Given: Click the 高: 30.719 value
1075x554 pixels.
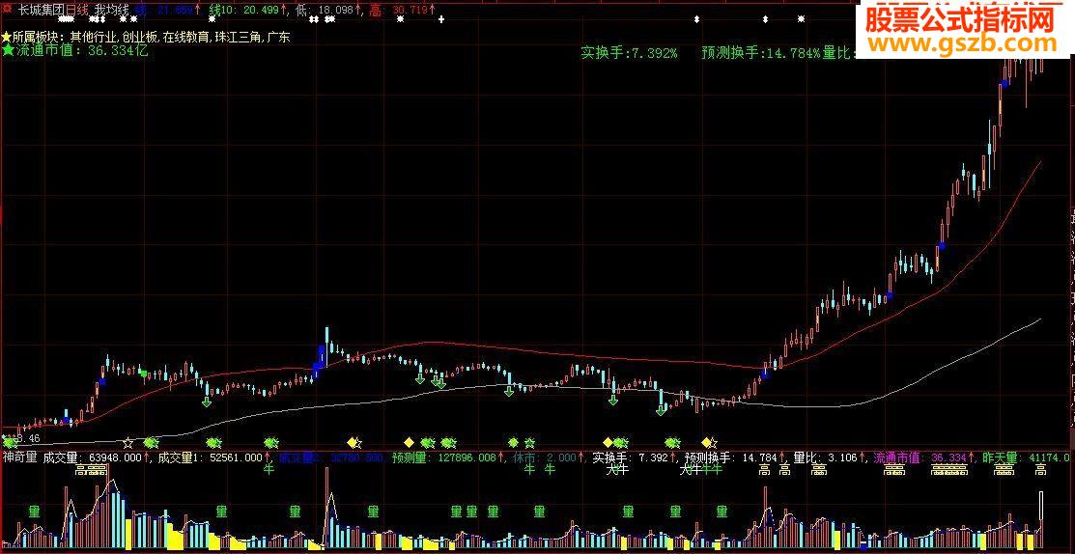Looking at the screenshot, I should coord(398,11).
